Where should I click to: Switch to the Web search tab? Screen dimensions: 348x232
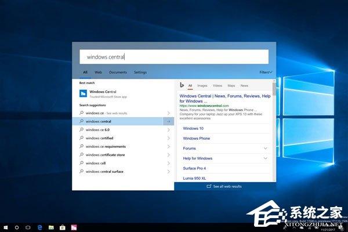98,72
